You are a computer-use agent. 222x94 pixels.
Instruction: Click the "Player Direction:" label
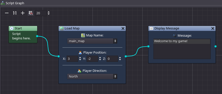point(95,71)
